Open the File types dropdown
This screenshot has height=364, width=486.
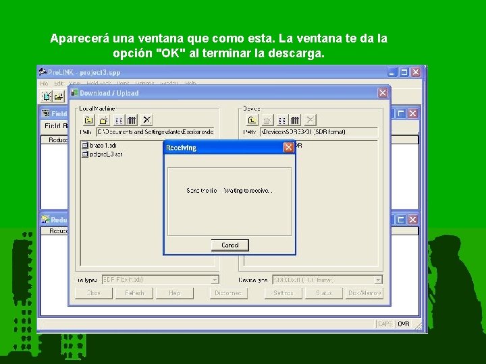tap(215, 280)
